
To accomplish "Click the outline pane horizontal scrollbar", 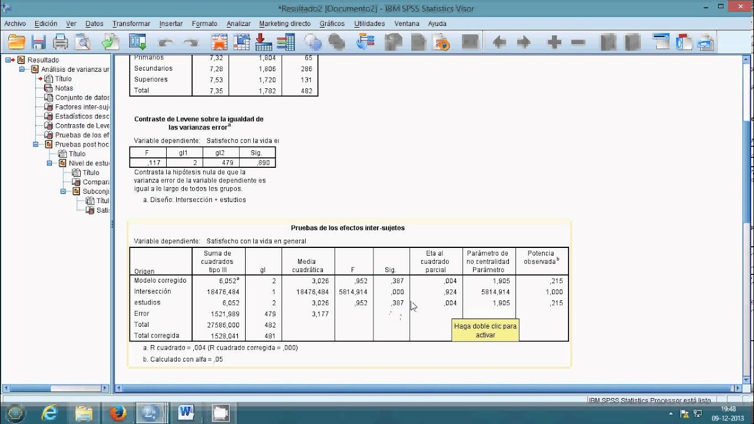I will coord(57,388).
